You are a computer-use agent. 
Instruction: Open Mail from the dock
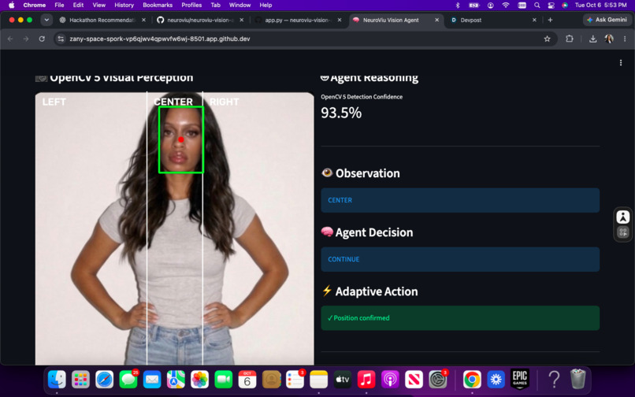click(x=152, y=380)
